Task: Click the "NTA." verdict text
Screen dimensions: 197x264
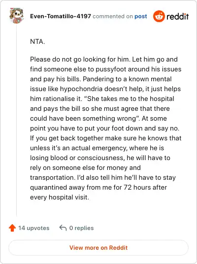Action: 37,41
